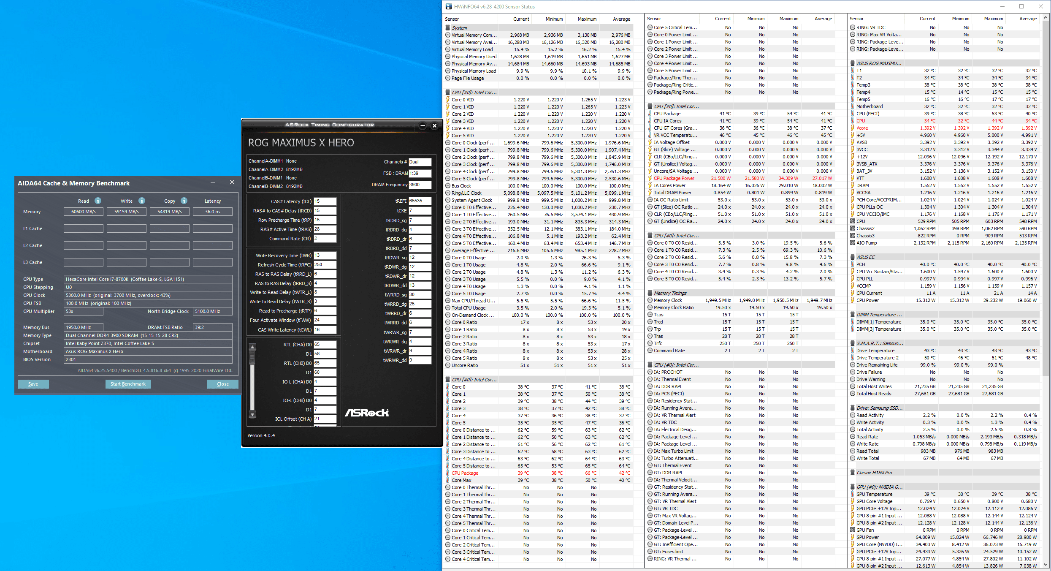This screenshot has height=571, width=1051.
Task: Click the CAS# Latency (tCL) field
Action: pos(325,201)
